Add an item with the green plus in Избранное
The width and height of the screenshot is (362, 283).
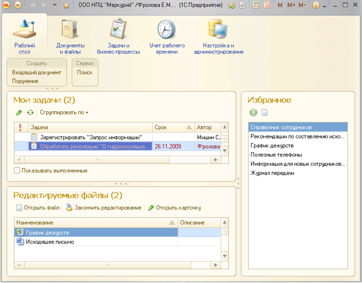pyautogui.click(x=253, y=113)
